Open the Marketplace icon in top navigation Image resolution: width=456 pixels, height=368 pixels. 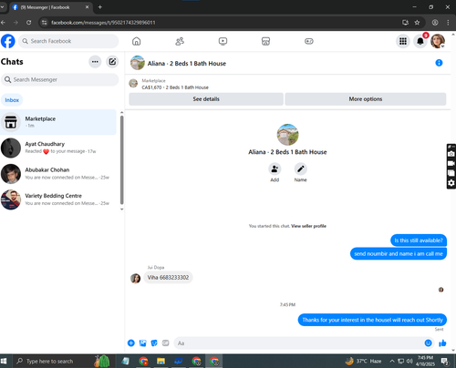tap(265, 41)
